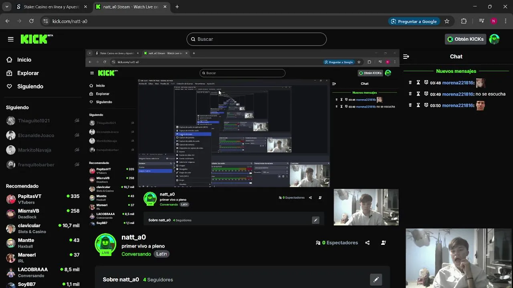Open recommended channel LACOBRAAA
This screenshot has width=513, height=288.
point(43,272)
